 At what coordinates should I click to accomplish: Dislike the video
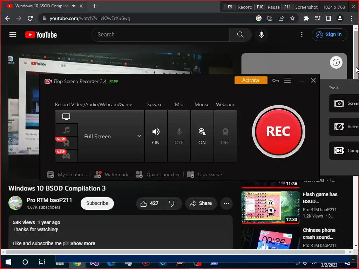[x=172, y=204]
